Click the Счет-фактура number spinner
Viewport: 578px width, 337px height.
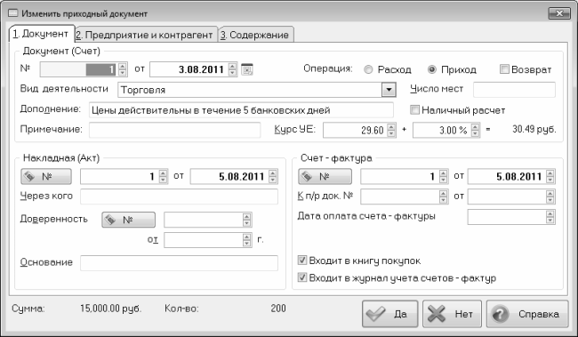tap(444, 177)
